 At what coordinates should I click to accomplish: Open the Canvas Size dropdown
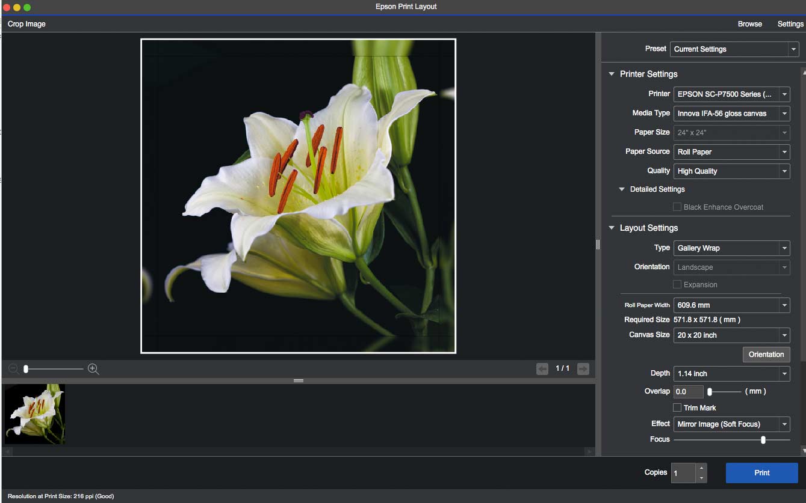tap(731, 335)
